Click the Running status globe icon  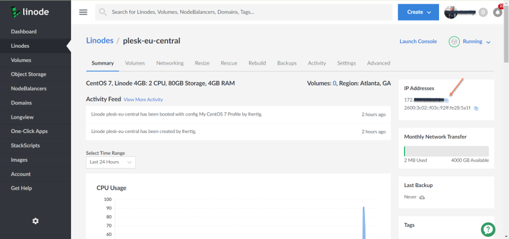click(454, 42)
